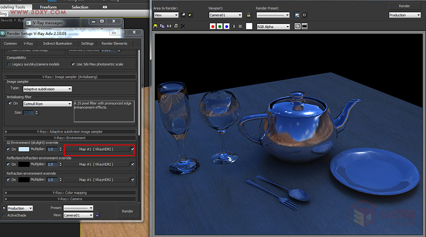Toggle Antialiasing filter On checkbox
The width and height of the screenshot is (426, 237).
(10, 103)
